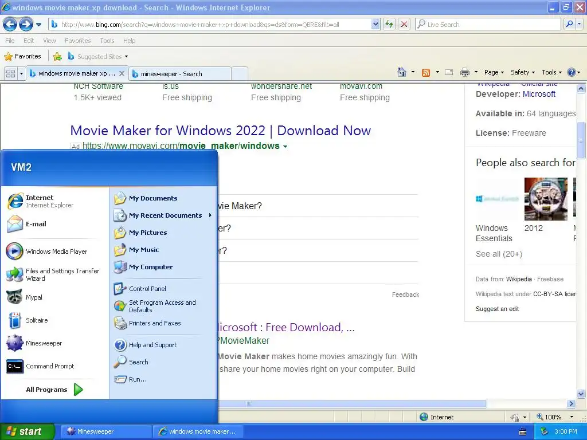The height and width of the screenshot is (440, 587).
Task: Click Feedback link
Action: point(405,295)
